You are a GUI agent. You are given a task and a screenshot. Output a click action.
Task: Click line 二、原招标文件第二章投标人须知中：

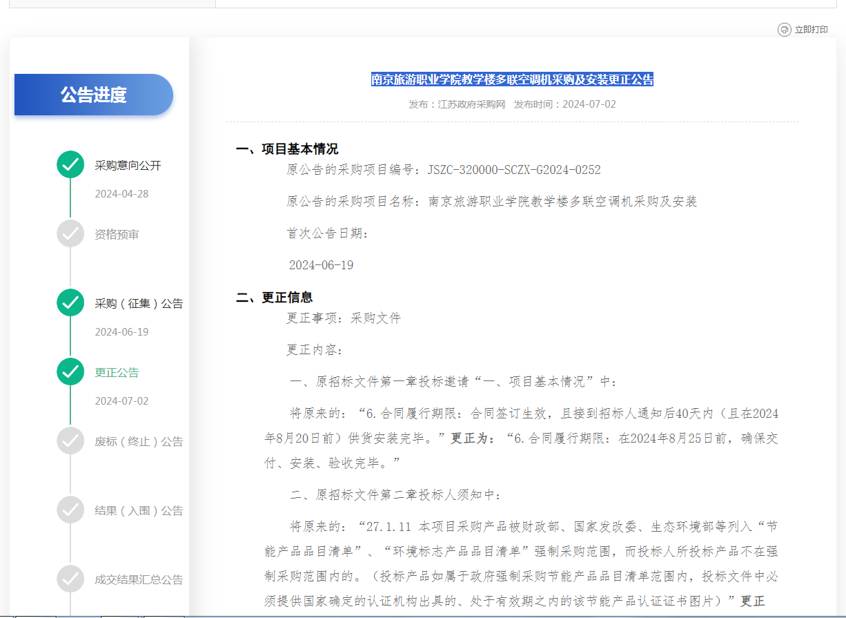tap(396, 495)
